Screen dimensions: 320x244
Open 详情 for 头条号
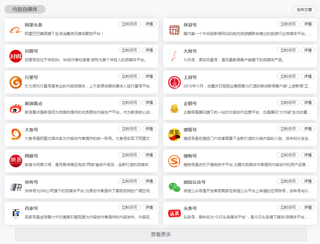pos(308,207)
